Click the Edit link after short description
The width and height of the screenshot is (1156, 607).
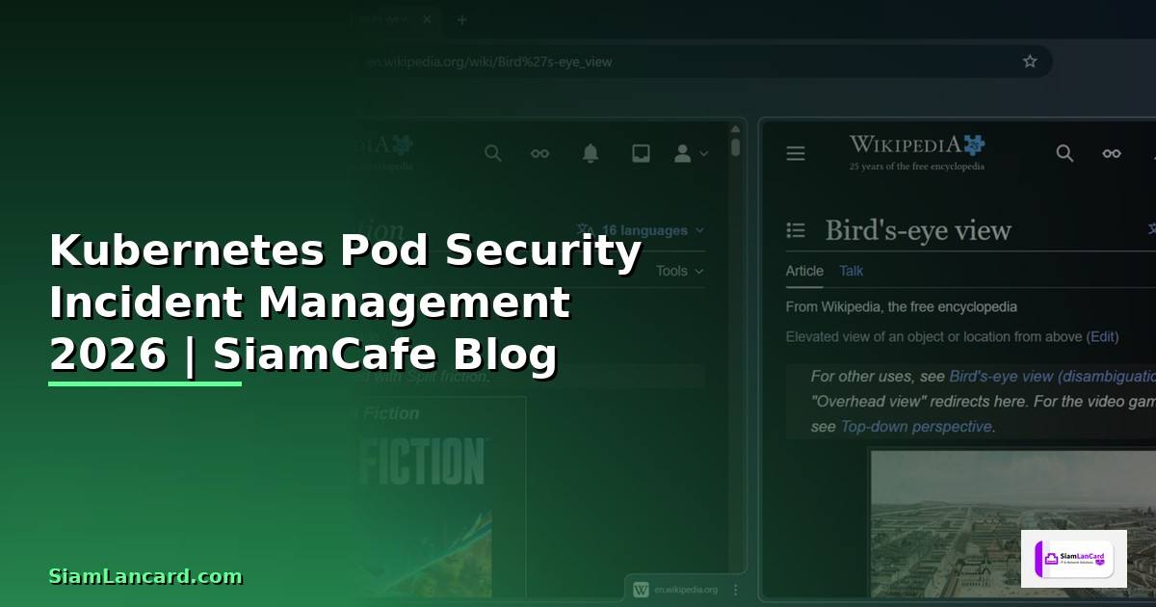pos(1103,336)
